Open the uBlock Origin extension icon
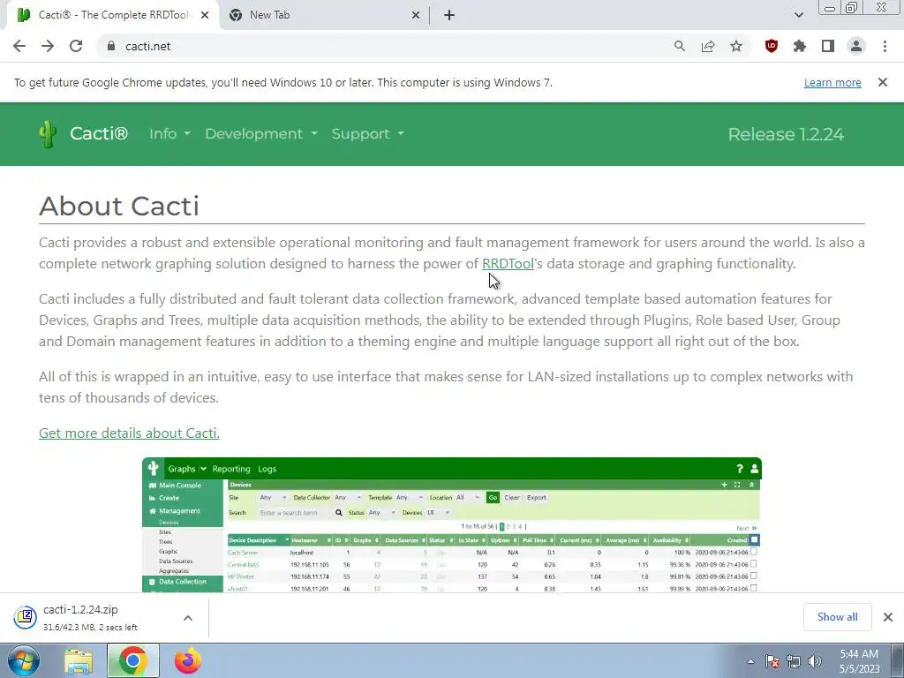The width and height of the screenshot is (904, 678). [772, 46]
